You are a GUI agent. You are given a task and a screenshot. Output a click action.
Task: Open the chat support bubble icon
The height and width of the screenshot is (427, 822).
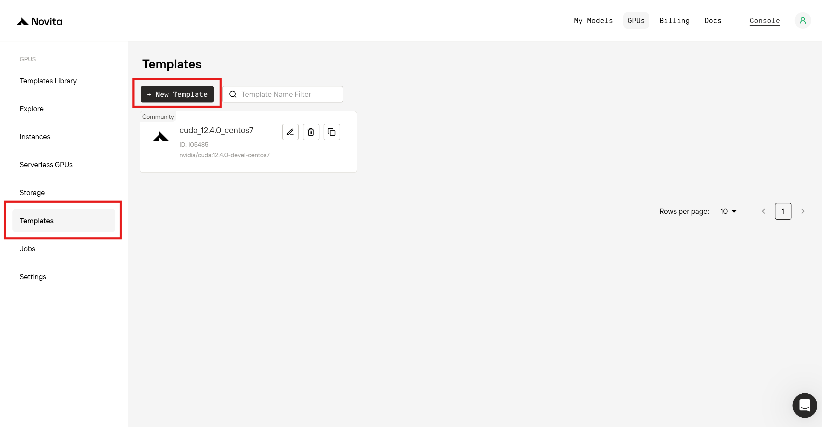pos(804,405)
